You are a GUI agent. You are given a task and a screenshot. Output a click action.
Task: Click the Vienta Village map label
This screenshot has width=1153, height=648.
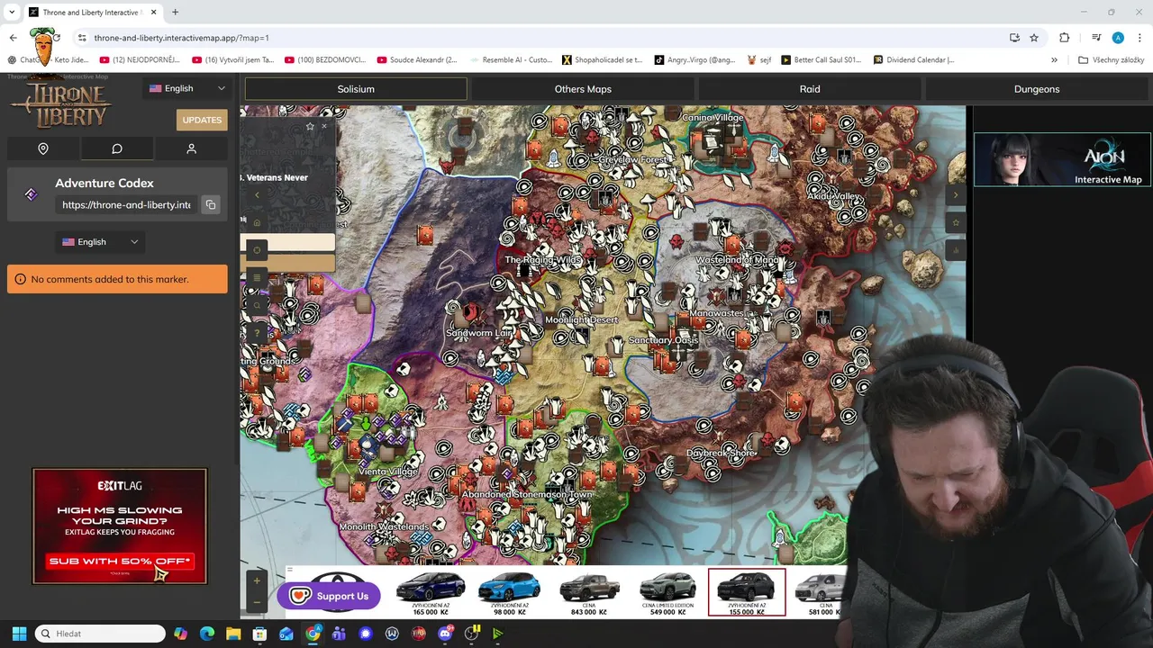pyautogui.click(x=388, y=472)
